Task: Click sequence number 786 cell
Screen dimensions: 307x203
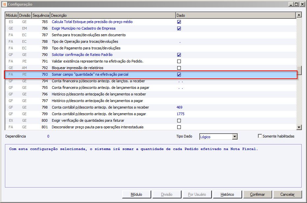Action: (x=45, y=28)
